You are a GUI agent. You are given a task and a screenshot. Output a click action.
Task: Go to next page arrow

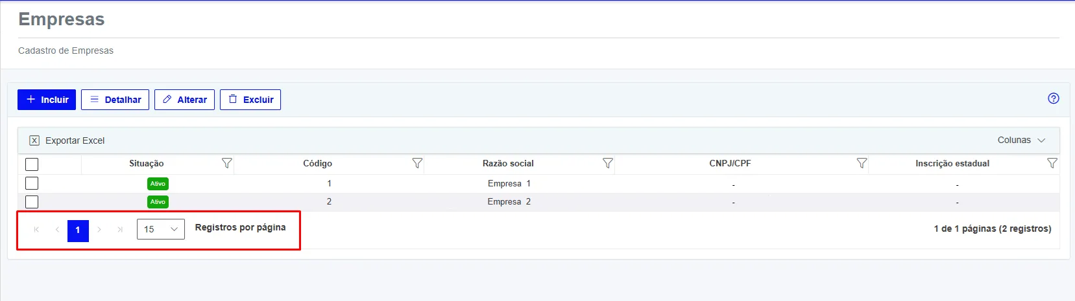99,230
